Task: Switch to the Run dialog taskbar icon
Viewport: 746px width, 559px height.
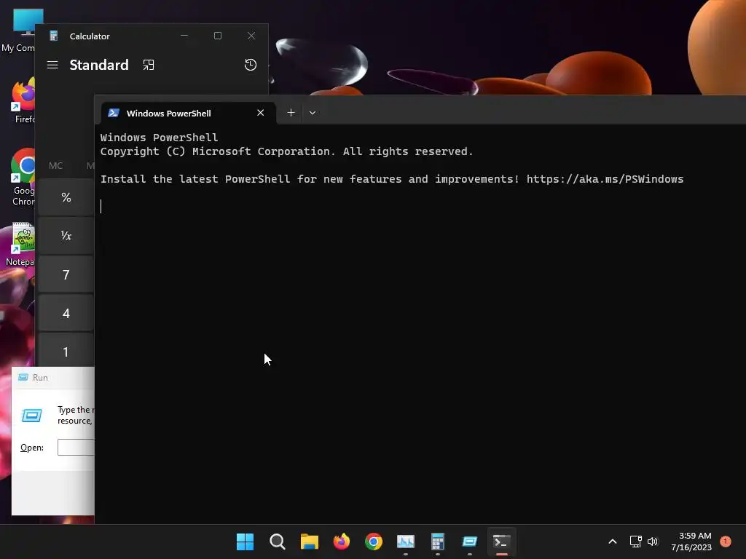Action: (470, 542)
